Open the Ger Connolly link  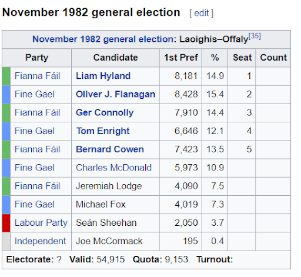point(105,113)
